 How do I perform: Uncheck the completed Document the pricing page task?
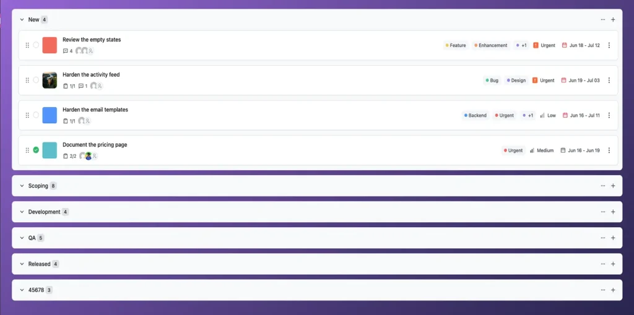coord(36,150)
